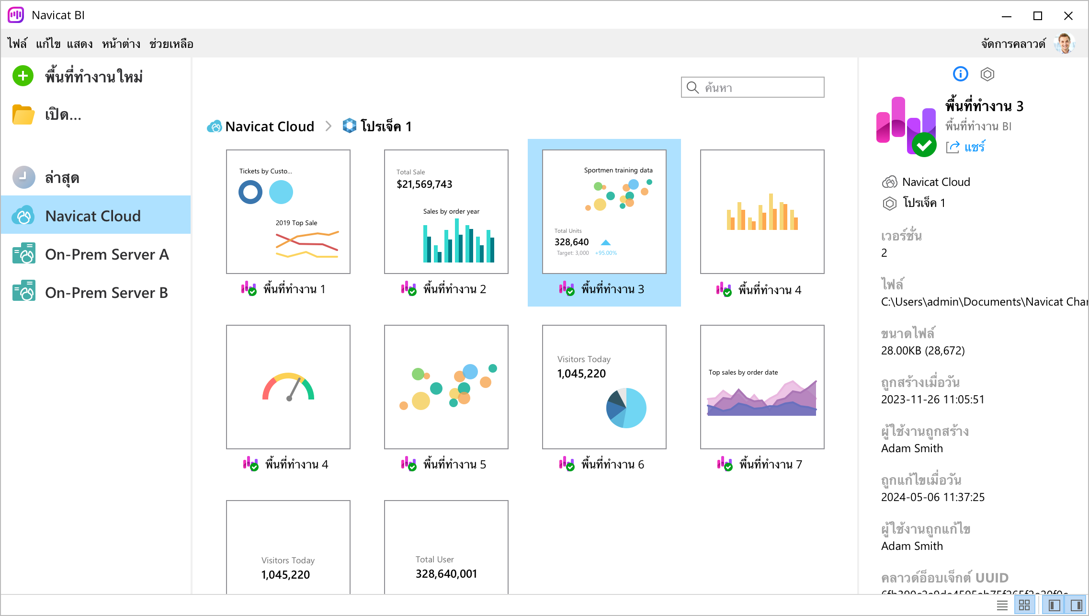Image resolution: width=1089 pixels, height=616 pixels.
Task: Click the user avatar picture
Action: click(1065, 43)
